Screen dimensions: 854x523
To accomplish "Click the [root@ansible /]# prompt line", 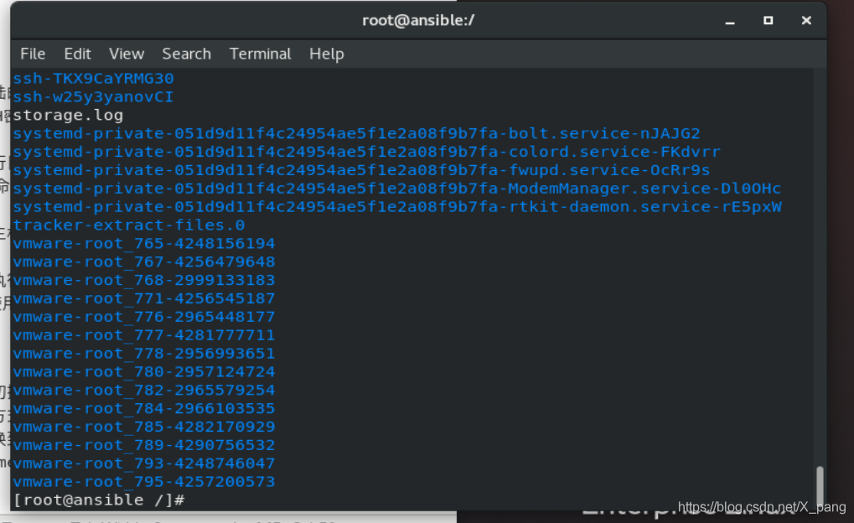I will click(99, 500).
